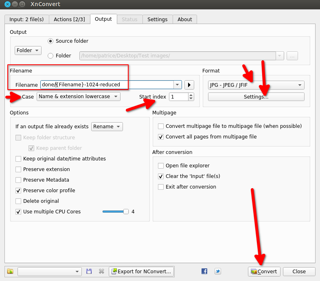Share on Facebook icon
This screenshot has width=320, height=281.
click(x=204, y=271)
